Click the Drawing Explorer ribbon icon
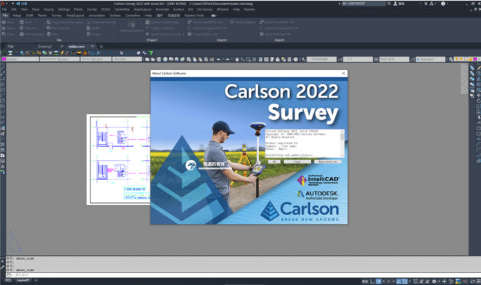 pos(131,25)
